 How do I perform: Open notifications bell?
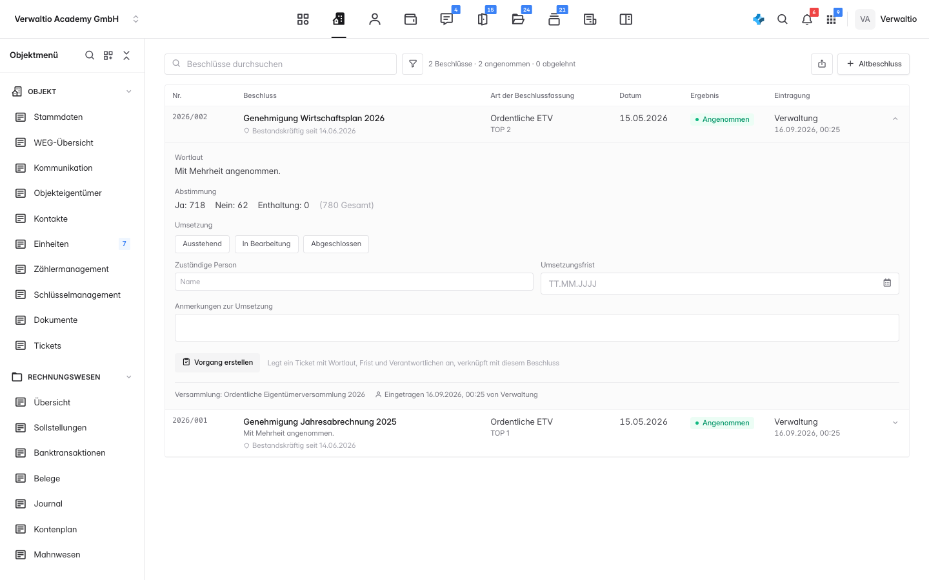pos(807,19)
